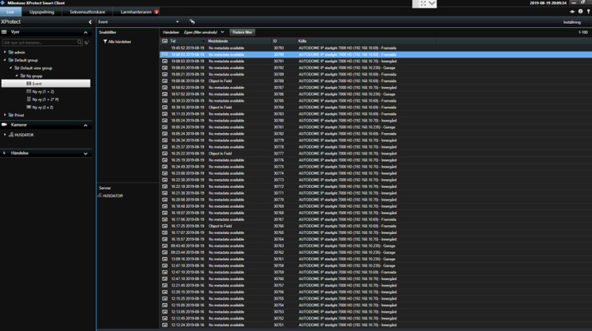Open the Event view selector dropdown
This screenshot has width=592, height=331.
click(178, 22)
